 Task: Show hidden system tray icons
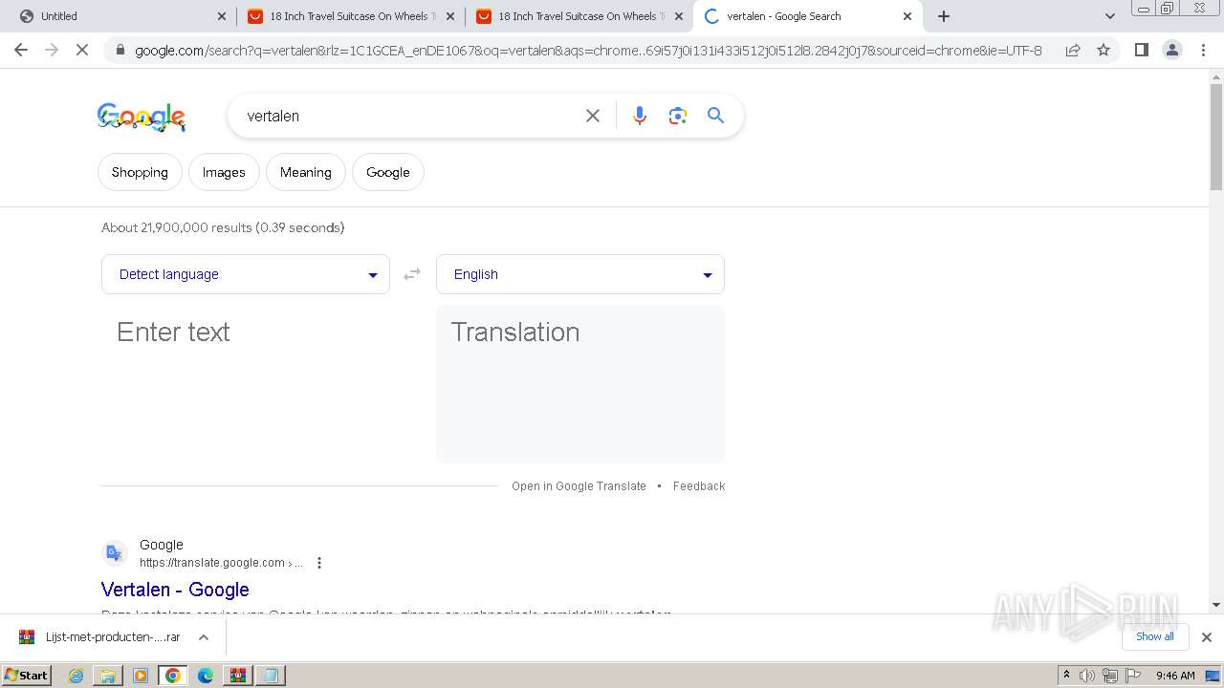point(1067,675)
